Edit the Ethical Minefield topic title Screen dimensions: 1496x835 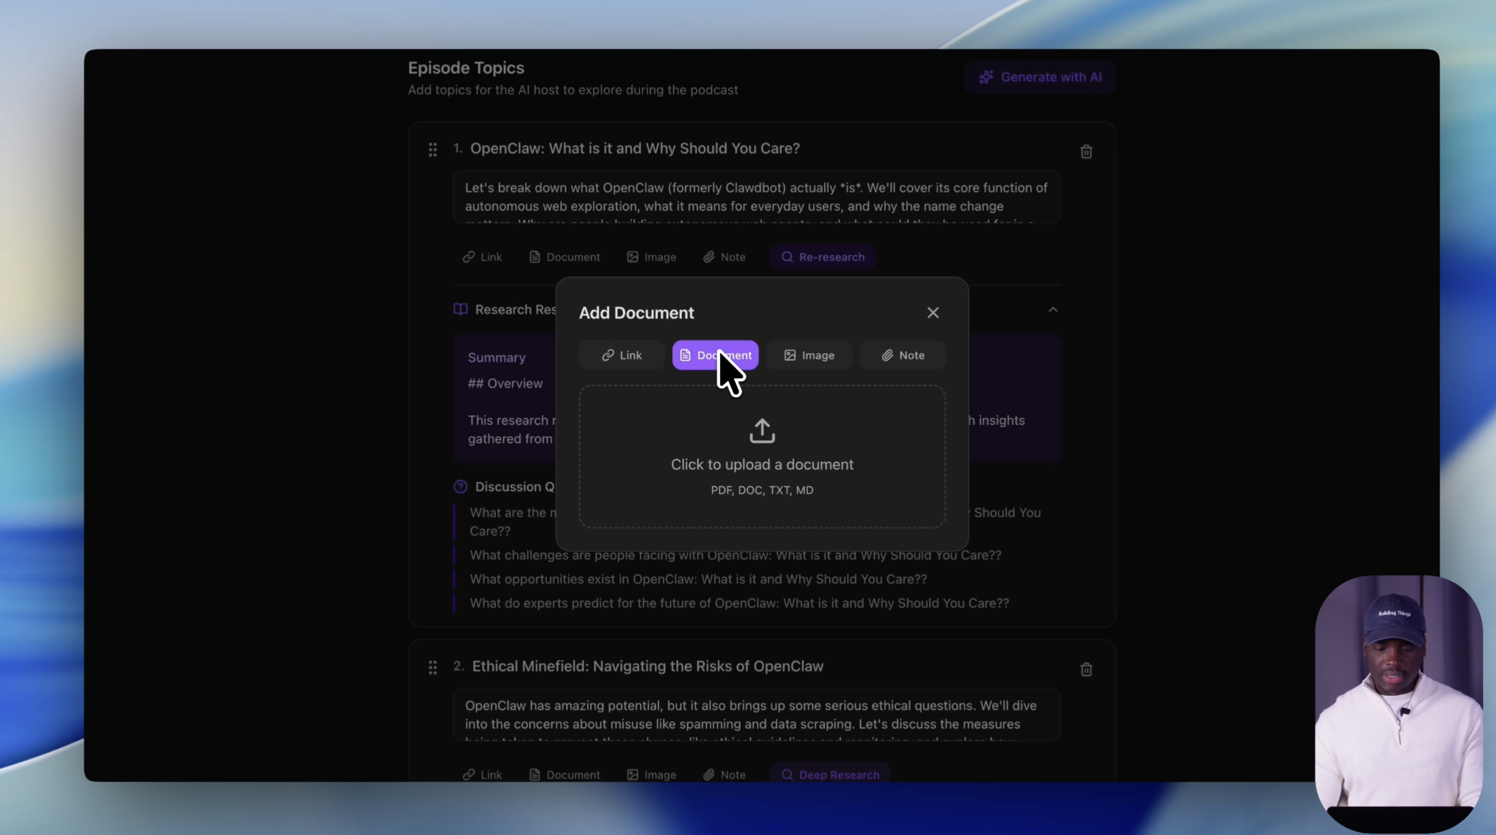pos(647,666)
